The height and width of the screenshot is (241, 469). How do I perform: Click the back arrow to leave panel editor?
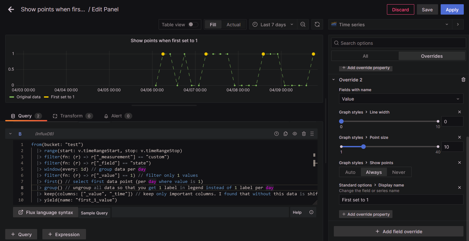pos(11,9)
